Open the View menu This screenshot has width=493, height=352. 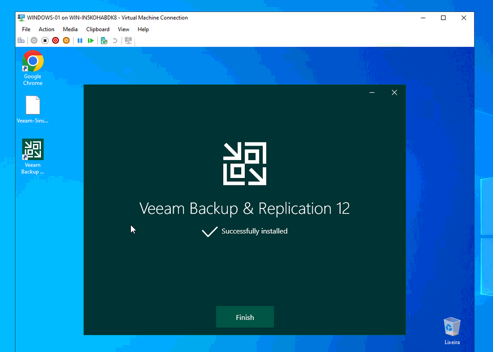coord(123,29)
